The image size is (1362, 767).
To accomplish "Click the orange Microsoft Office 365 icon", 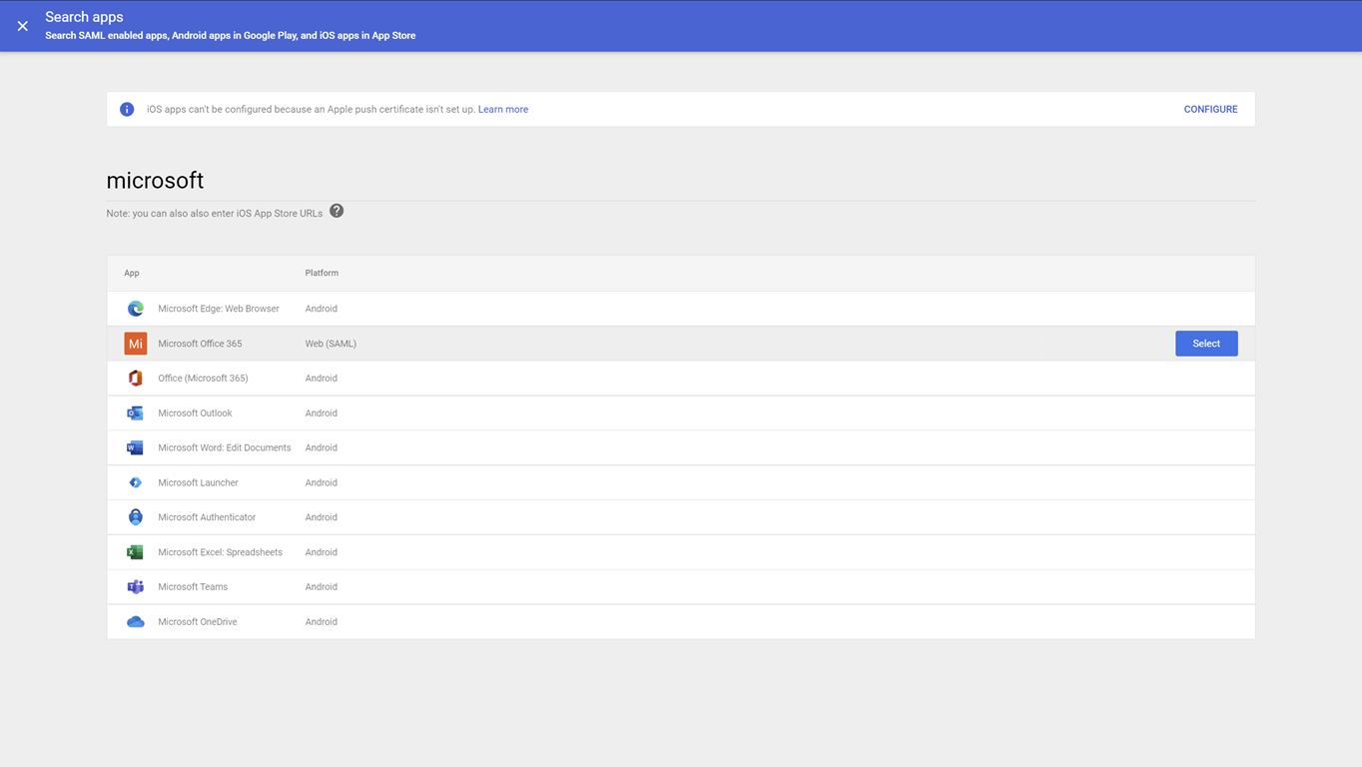I will point(135,344).
